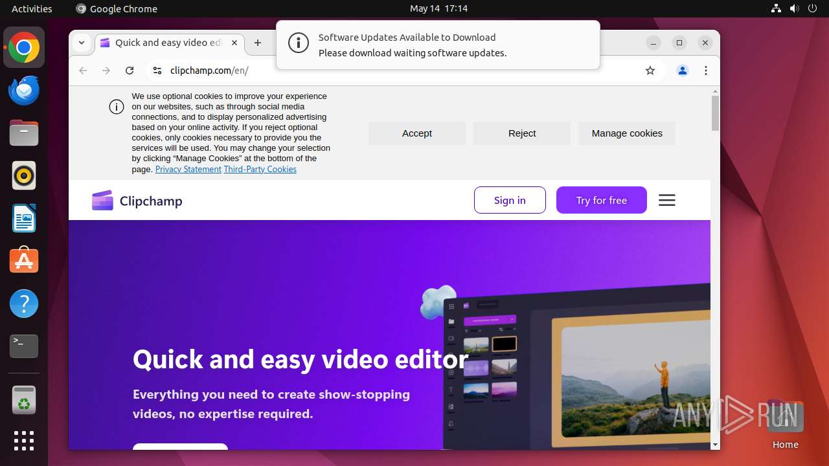
Task: Open the Clipchamp hamburger menu
Action: (667, 200)
